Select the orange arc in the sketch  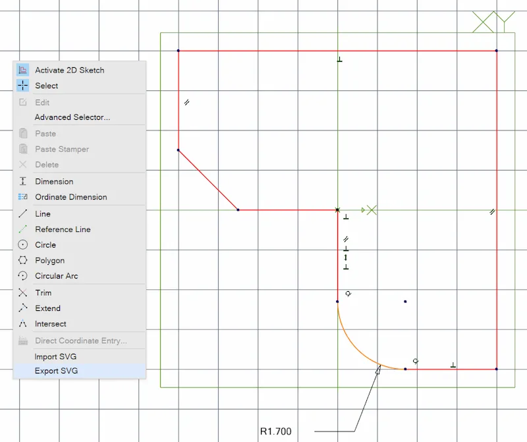coord(356,350)
